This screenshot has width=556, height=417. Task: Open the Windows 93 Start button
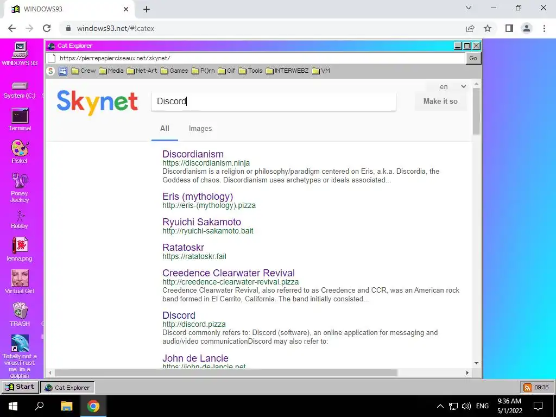click(x=20, y=387)
